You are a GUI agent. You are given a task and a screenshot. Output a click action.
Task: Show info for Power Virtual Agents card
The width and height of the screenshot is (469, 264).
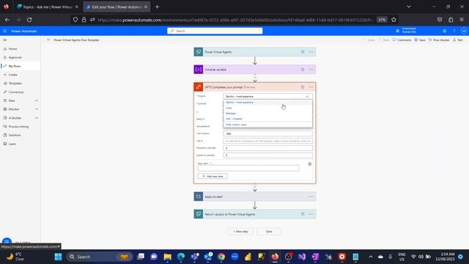click(303, 52)
